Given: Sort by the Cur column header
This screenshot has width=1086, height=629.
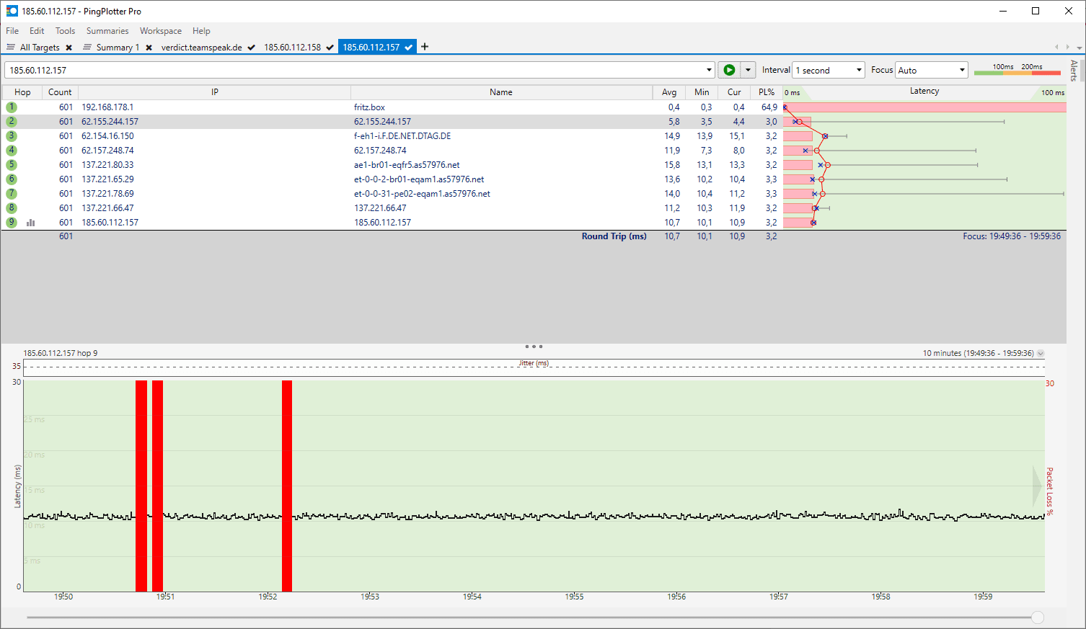Looking at the screenshot, I should point(734,92).
